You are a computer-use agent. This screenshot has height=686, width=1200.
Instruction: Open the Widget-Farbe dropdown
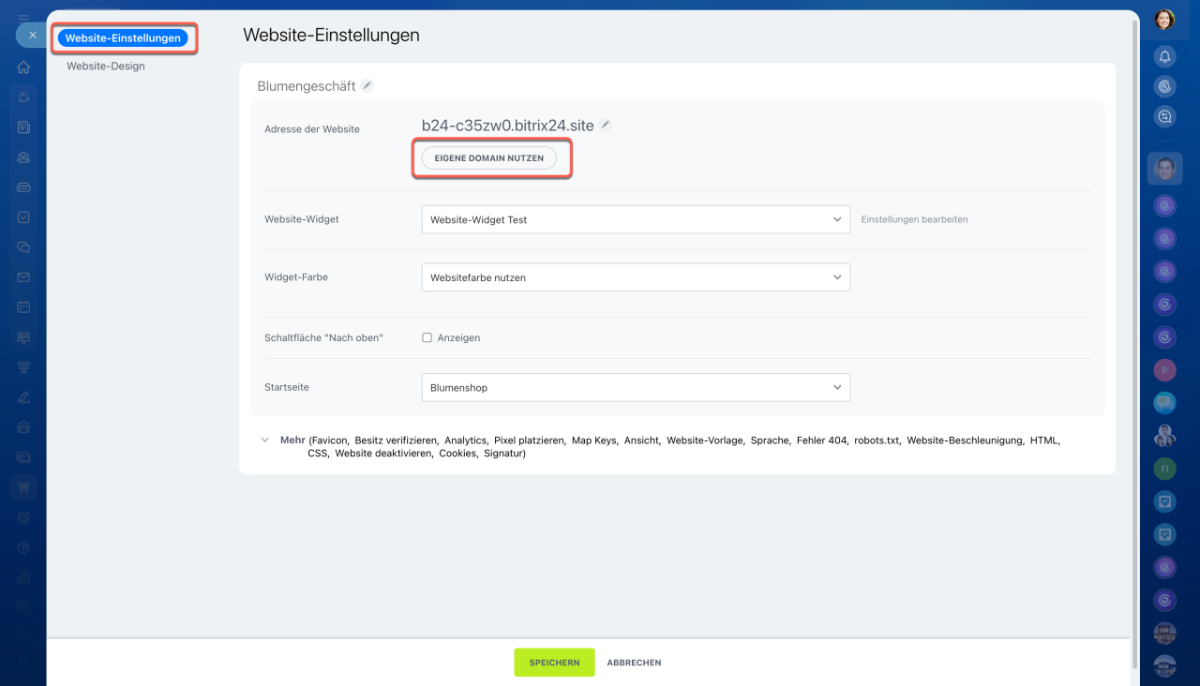click(x=636, y=277)
